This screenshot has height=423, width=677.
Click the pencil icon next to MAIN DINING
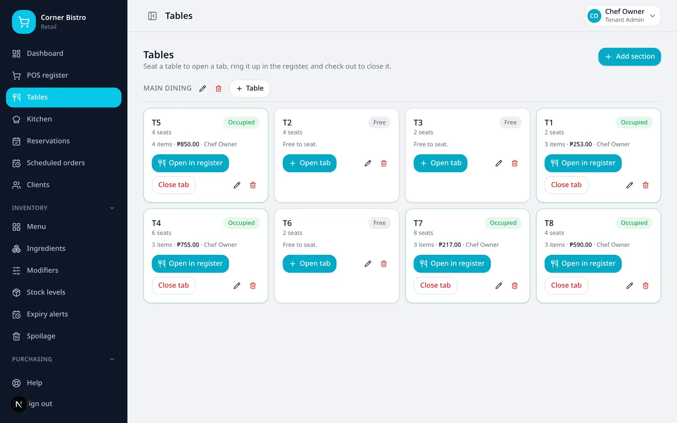[x=203, y=89]
